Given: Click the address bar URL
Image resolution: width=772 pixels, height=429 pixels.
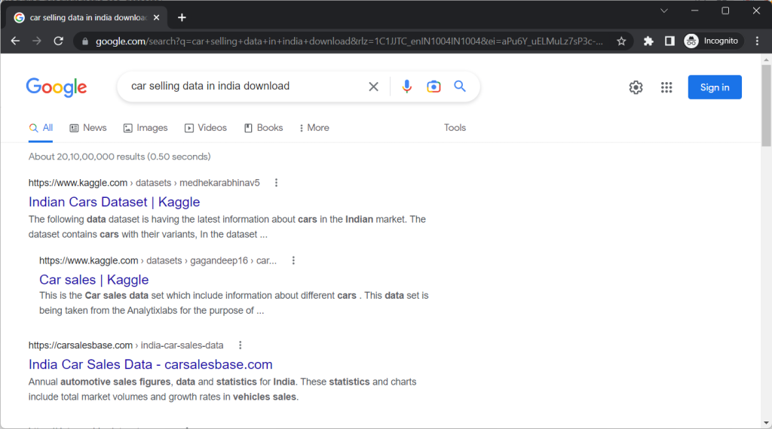Looking at the screenshot, I should [348, 41].
